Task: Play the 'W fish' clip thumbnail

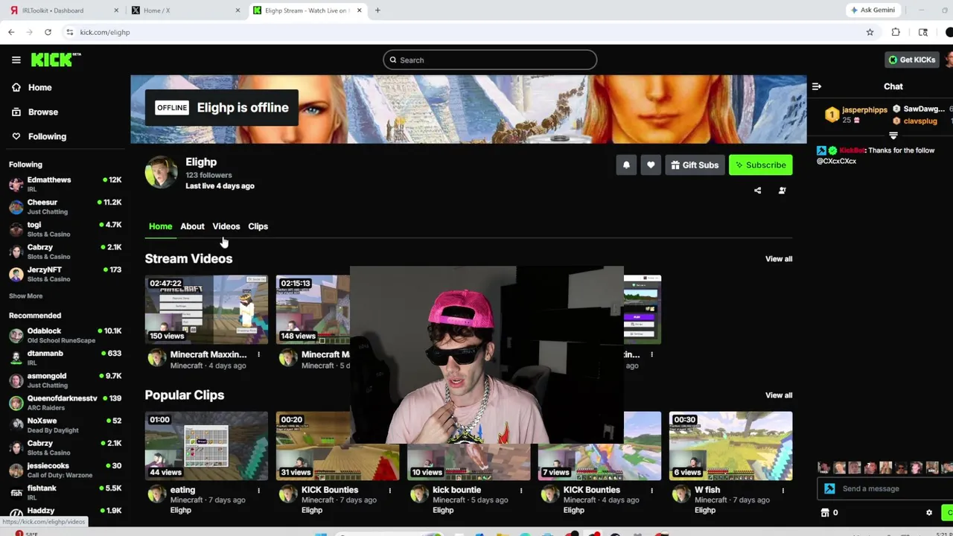Action: pyautogui.click(x=730, y=446)
